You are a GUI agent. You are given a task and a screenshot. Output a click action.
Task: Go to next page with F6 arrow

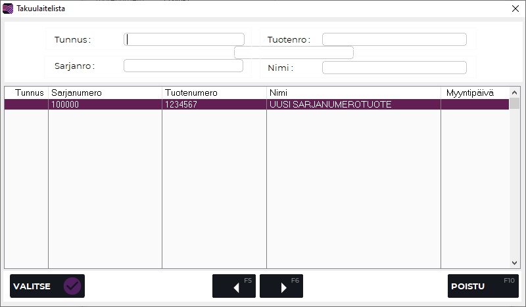point(281,286)
